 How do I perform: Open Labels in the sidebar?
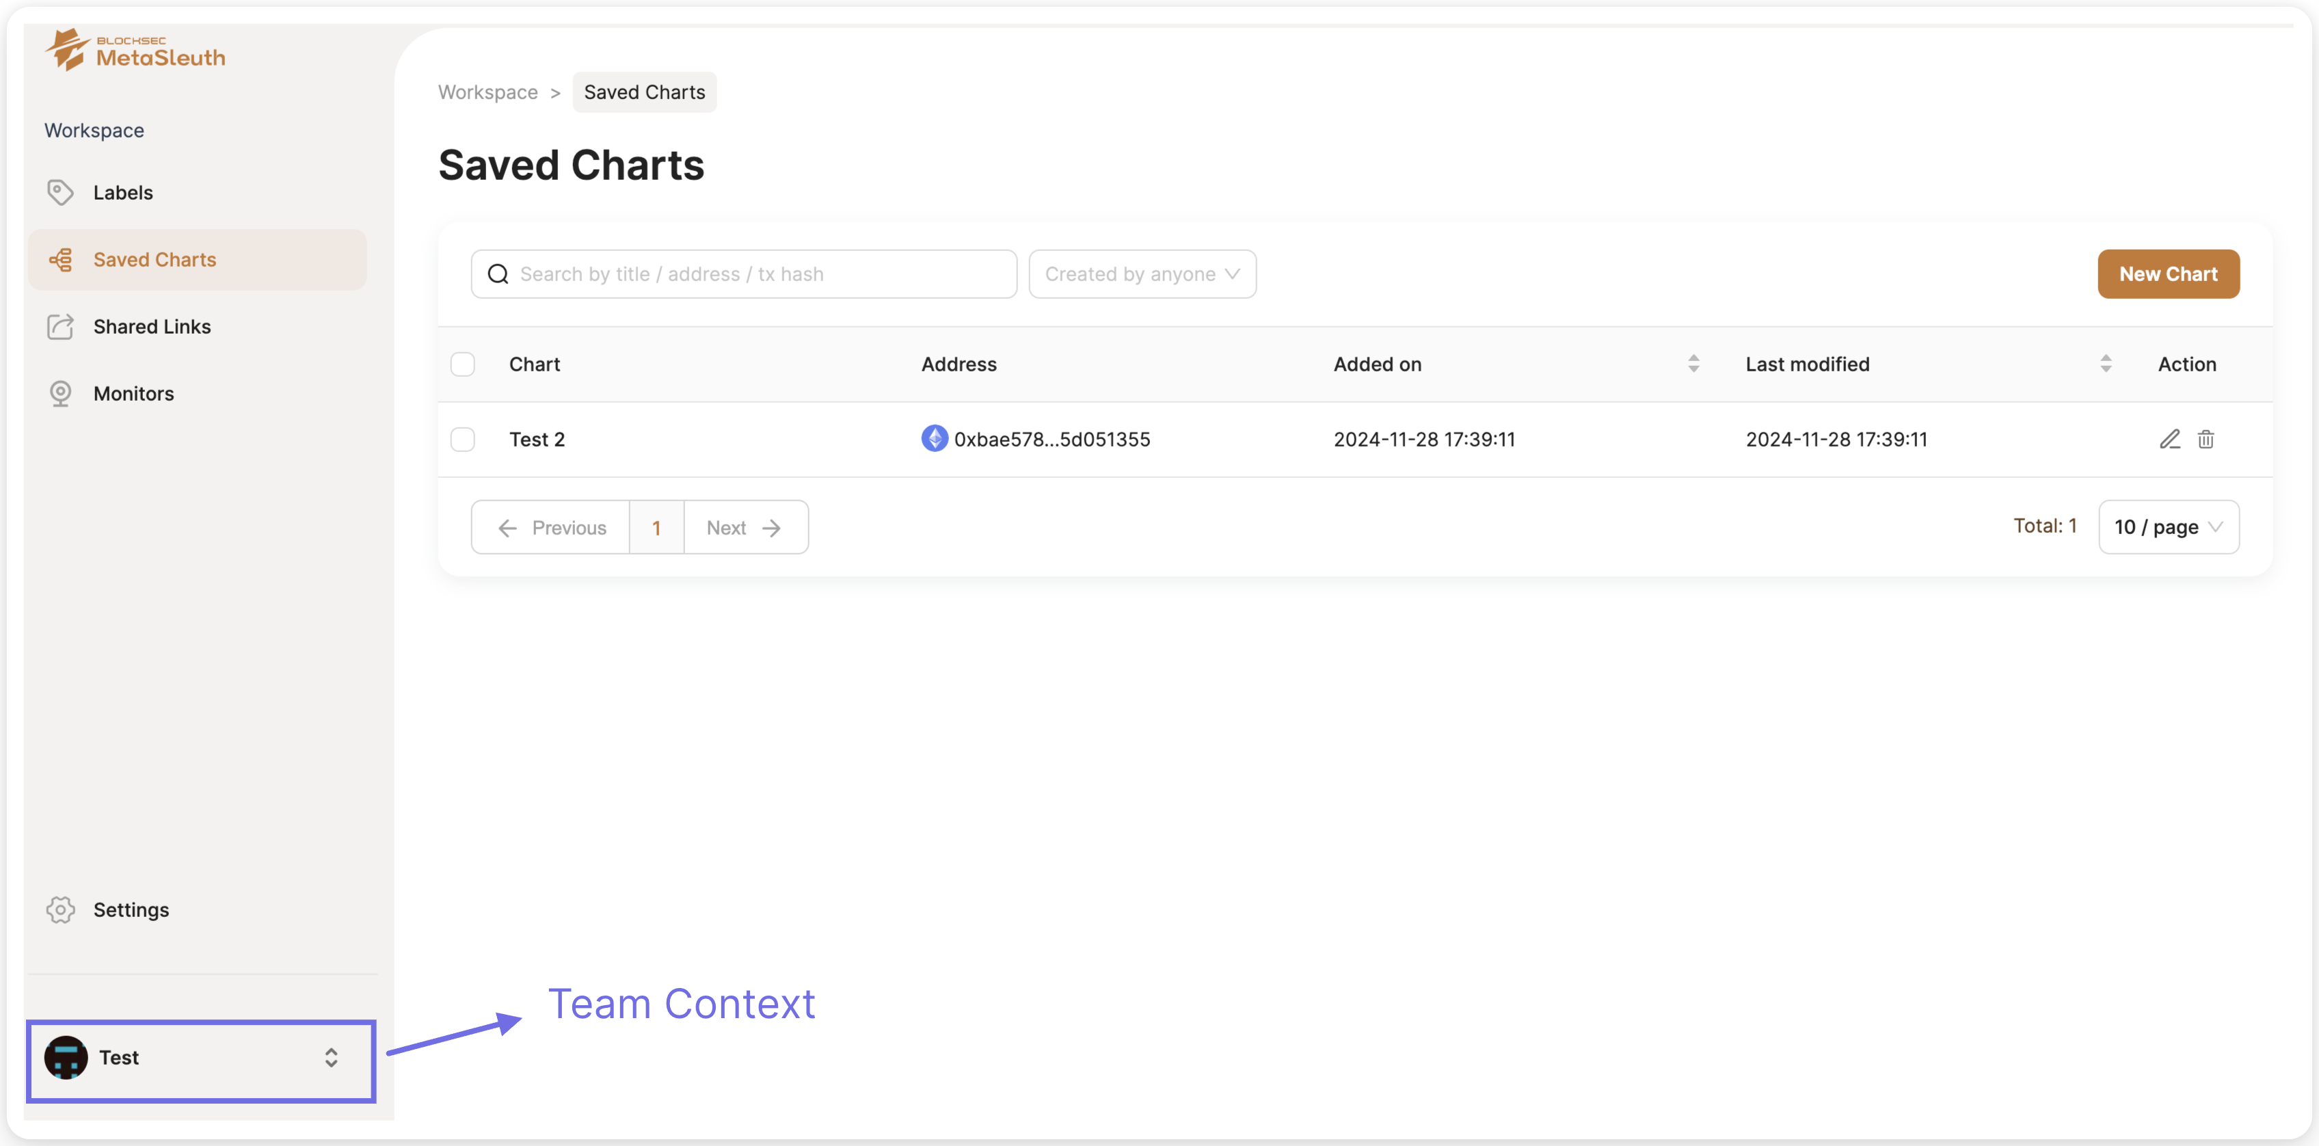[122, 193]
